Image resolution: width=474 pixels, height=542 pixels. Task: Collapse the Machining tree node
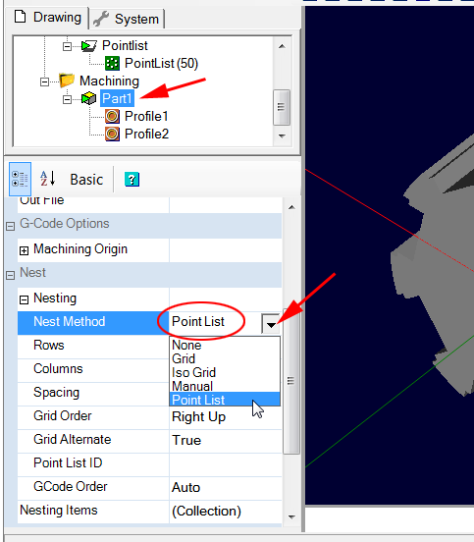44,81
